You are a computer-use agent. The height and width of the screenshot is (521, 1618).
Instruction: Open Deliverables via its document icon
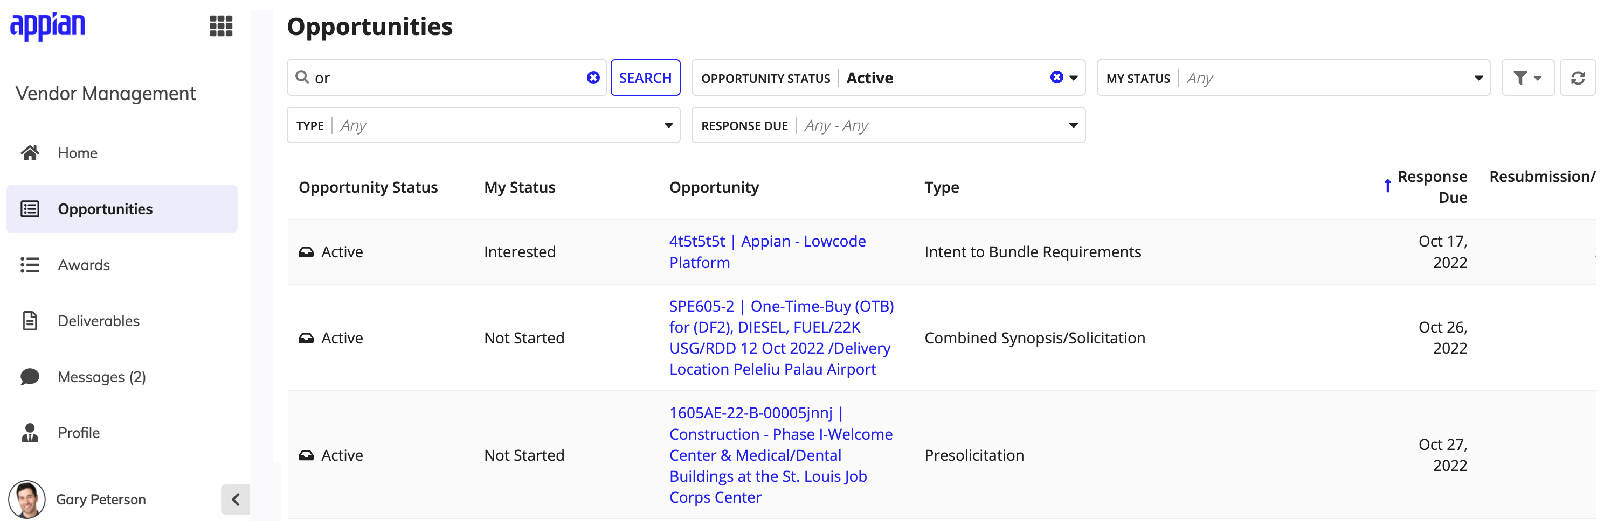pyautogui.click(x=30, y=320)
